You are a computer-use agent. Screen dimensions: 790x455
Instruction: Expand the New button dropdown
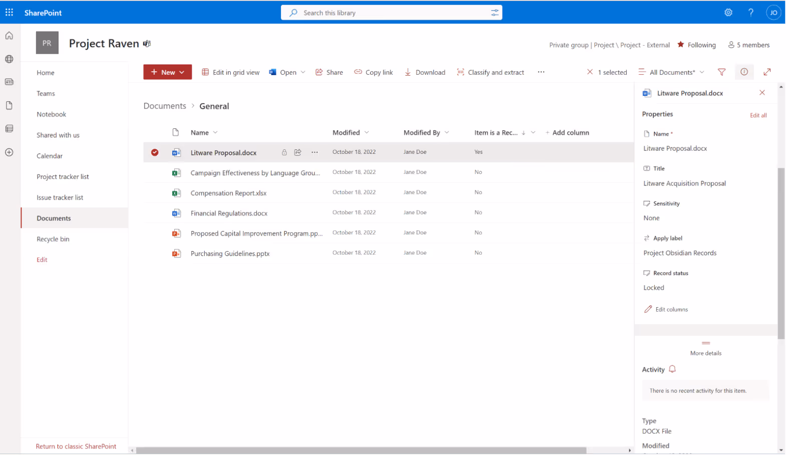pos(182,72)
